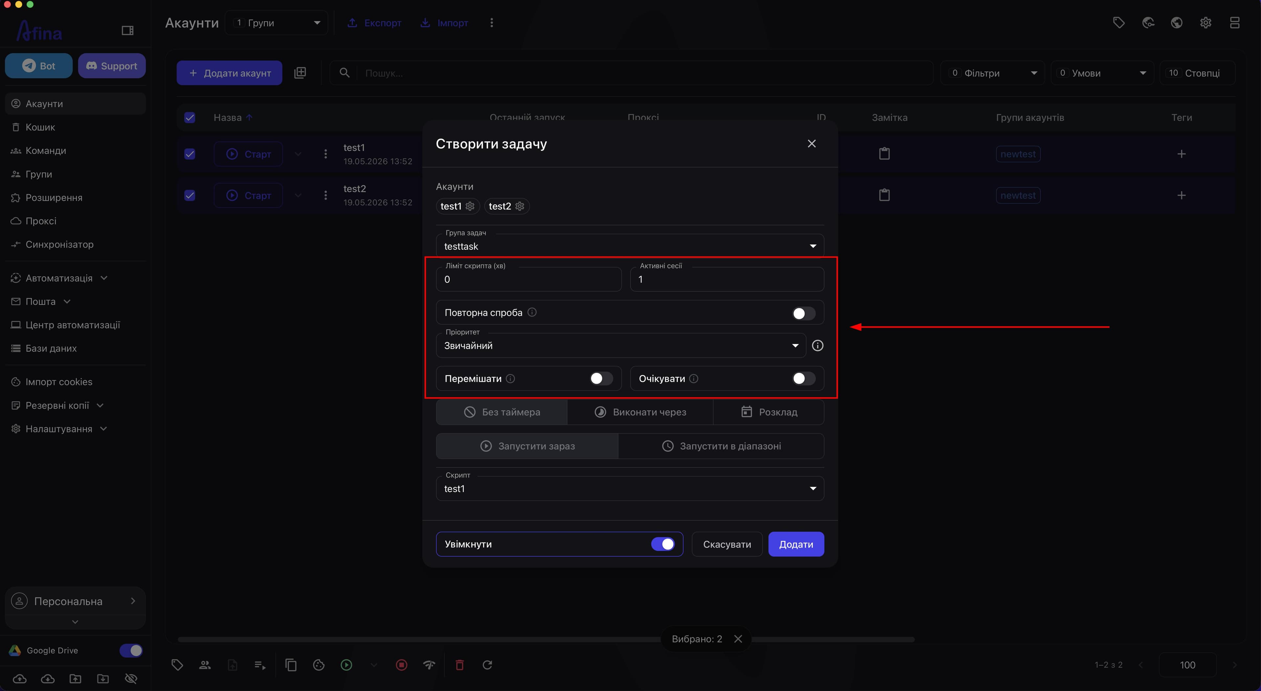This screenshot has width=1261, height=691.
Task: Close the Створити задачу dialog
Action: tap(812, 143)
